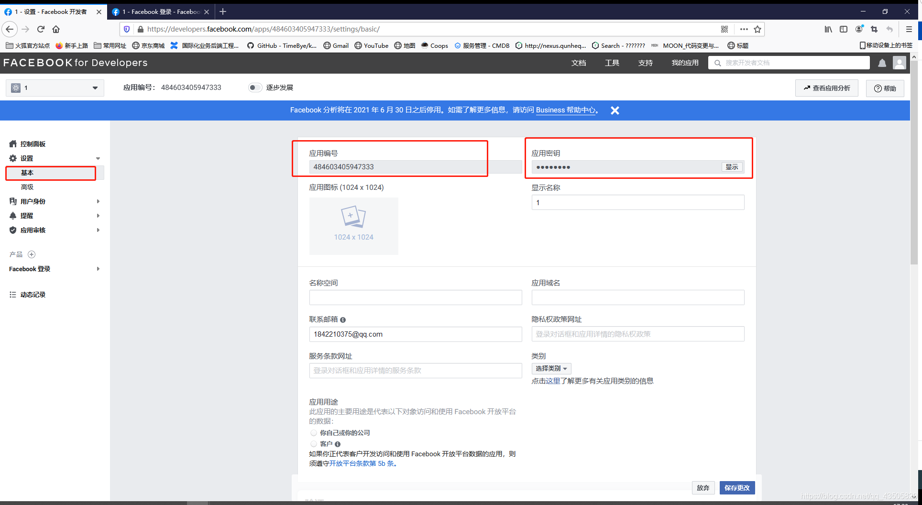Screen dimensions: 922x505
Task: Open 选择类别 category dropdown
Action: point(551,369)
